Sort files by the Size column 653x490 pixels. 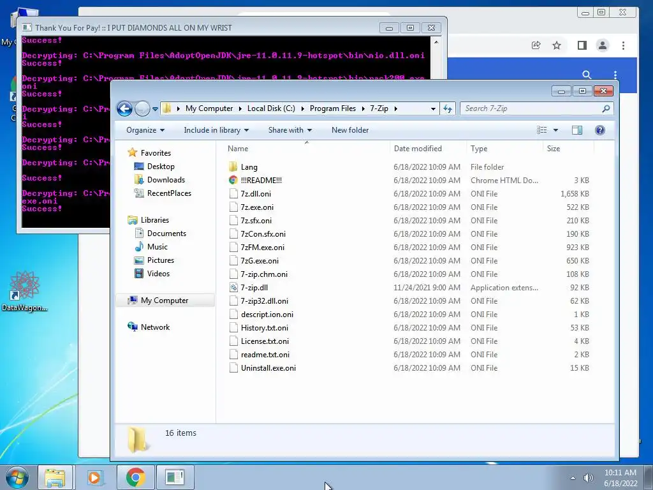554,148
